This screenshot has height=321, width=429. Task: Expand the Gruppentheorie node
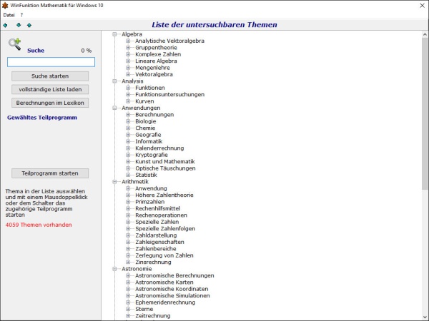pyautogui.click(x=128, y=48)
